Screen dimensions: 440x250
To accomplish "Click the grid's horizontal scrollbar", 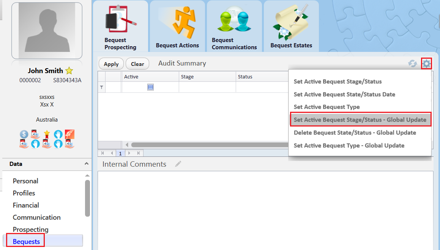I will (x=209, y=145).
